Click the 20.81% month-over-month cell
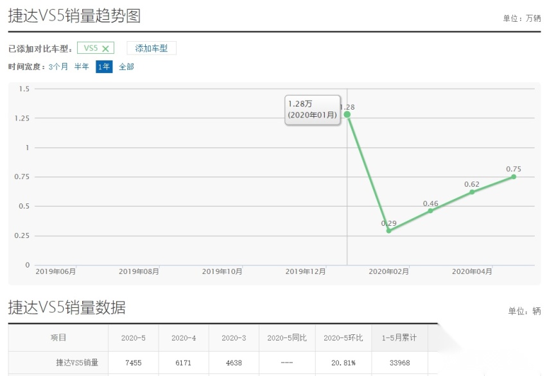Viewport: 547px width, 376px height. pos(343,363)
